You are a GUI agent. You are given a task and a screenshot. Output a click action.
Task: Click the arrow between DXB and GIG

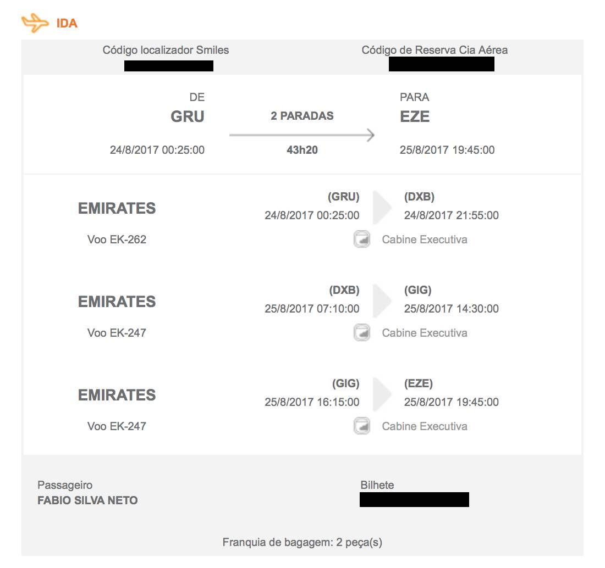[x=382, y=300]
